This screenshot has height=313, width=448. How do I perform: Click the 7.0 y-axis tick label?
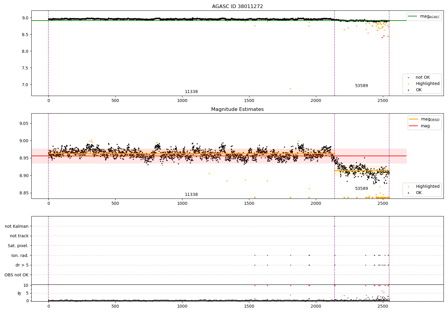click(25, 85)
